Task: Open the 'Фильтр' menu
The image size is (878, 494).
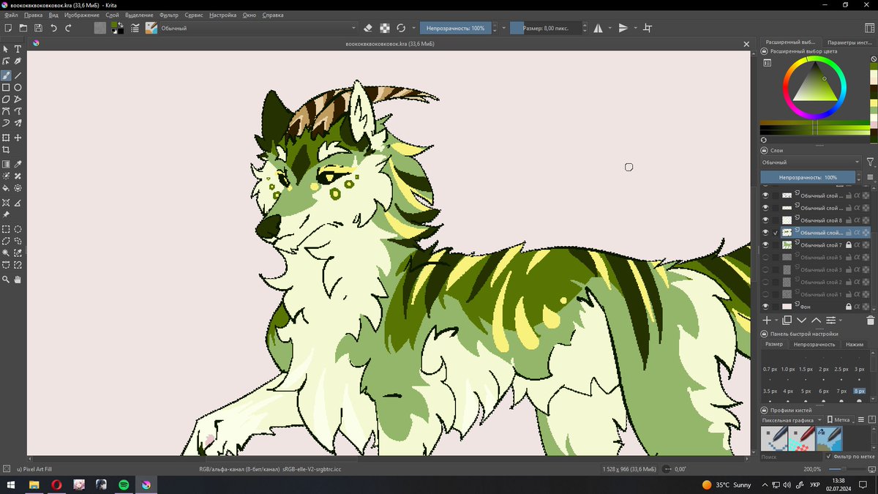Action: 168,15
